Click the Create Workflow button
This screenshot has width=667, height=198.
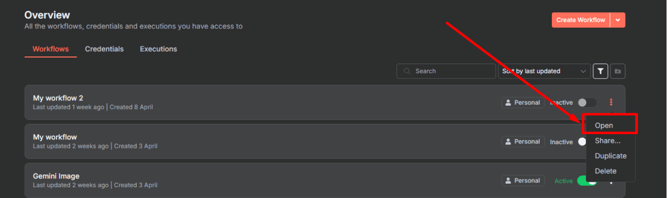(x=581, y=20)
